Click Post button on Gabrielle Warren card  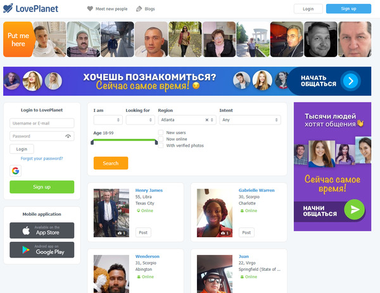click(246, 232)
